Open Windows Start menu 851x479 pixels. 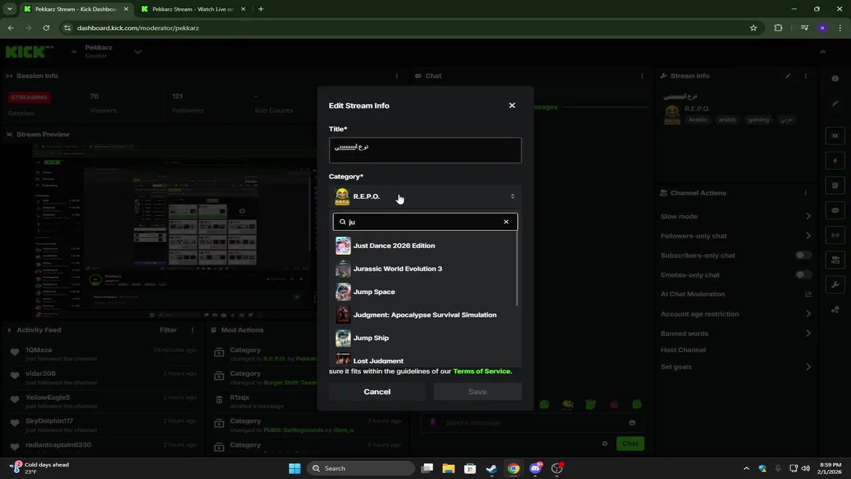tap(295, 468)
